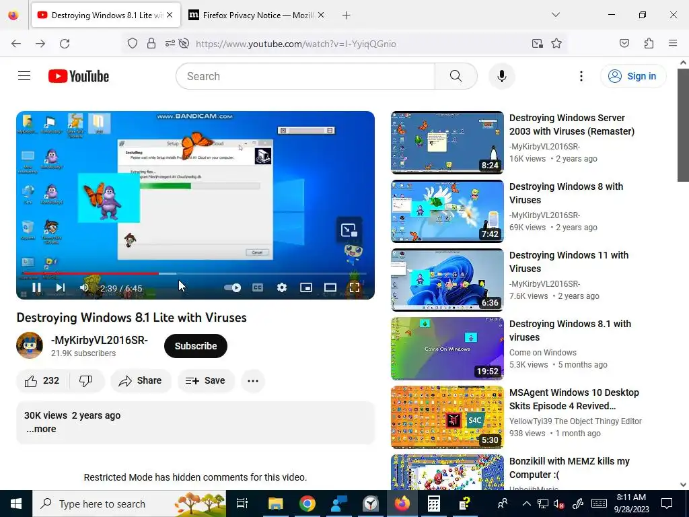Open Firefox application menu
This screenshot has width=689, height=517.
(672, 43)
